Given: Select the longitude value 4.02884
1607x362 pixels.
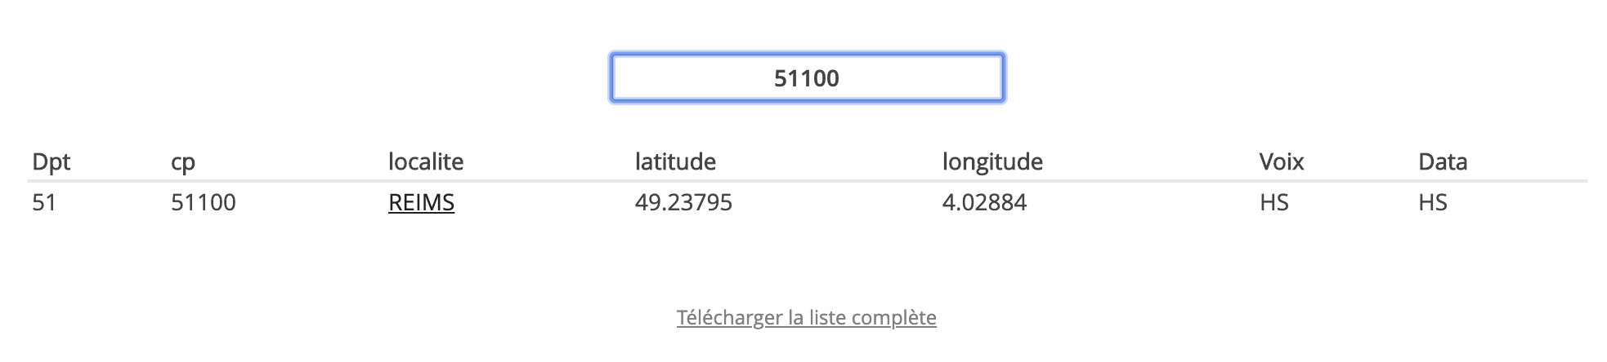Looking at the screenshot, I should pos(984,202).
